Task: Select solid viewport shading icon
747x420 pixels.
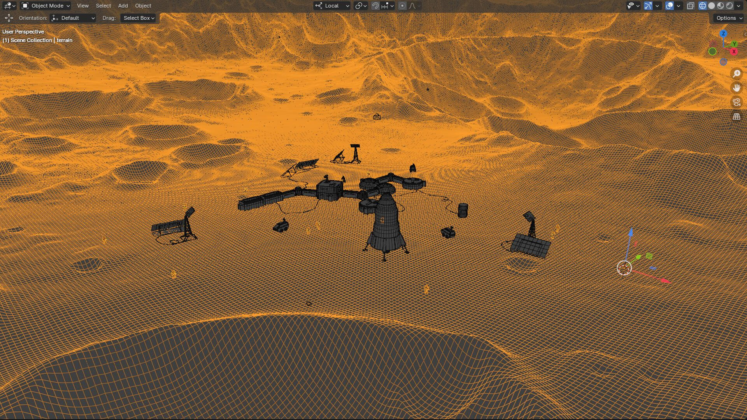Action: [x=712, y=6]
